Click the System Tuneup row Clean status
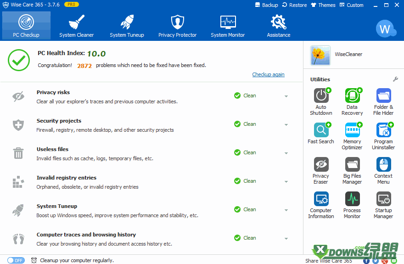The image size is (404, 264). tap(245, 209)
